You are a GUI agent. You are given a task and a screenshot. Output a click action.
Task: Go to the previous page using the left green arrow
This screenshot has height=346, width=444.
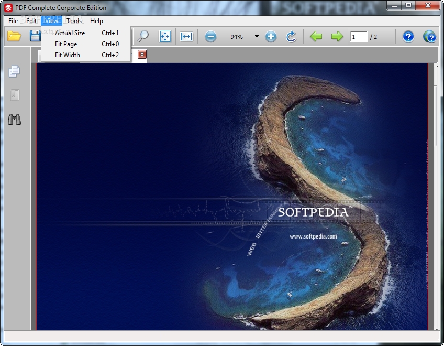pyautogui.click(x=316, y=36)
